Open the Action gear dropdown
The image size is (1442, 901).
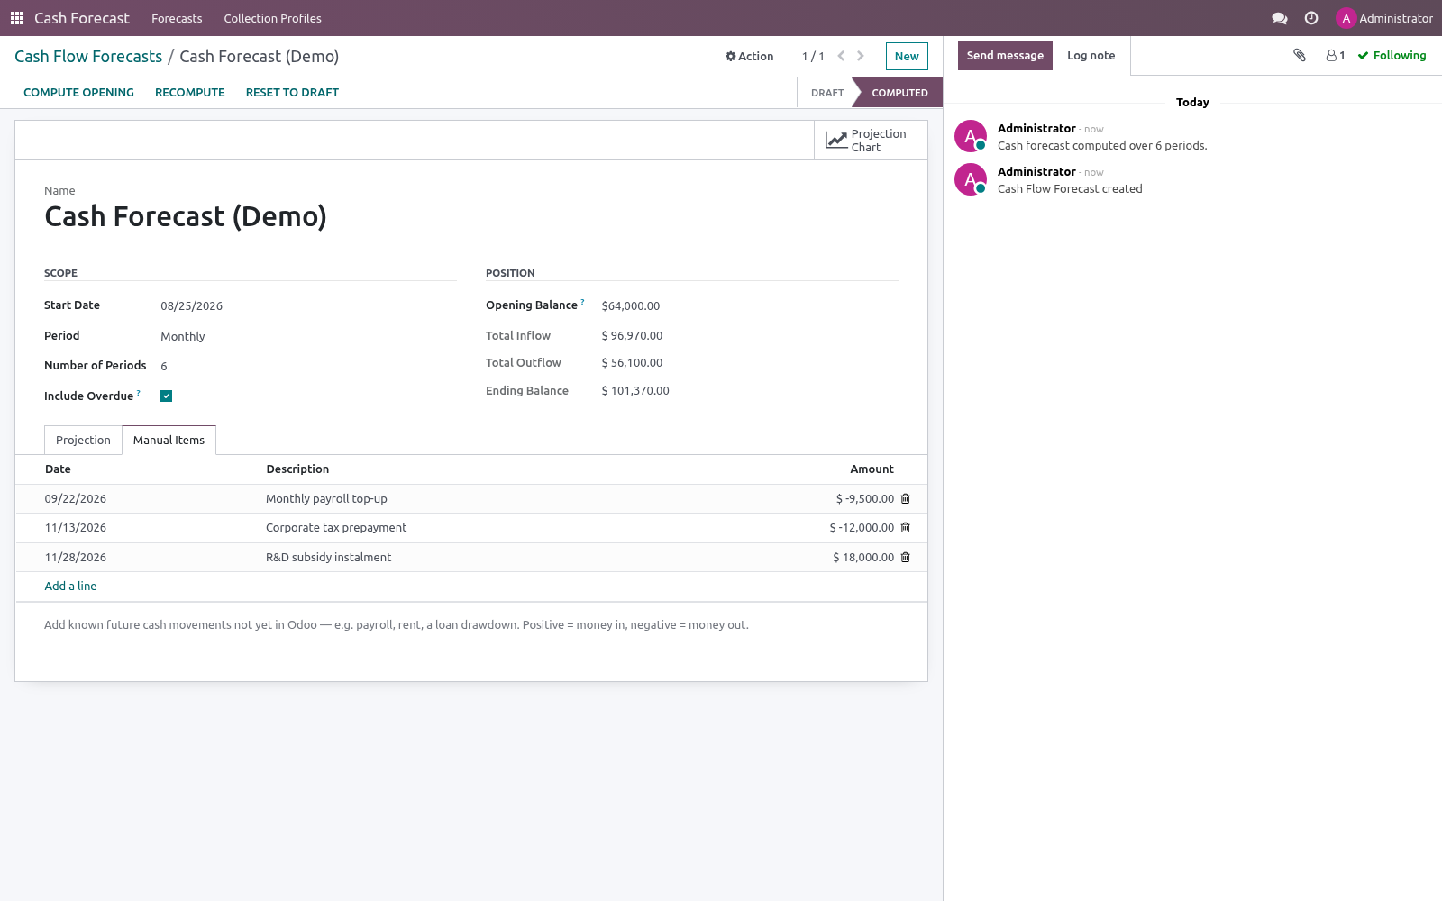[x=750, y=56]
